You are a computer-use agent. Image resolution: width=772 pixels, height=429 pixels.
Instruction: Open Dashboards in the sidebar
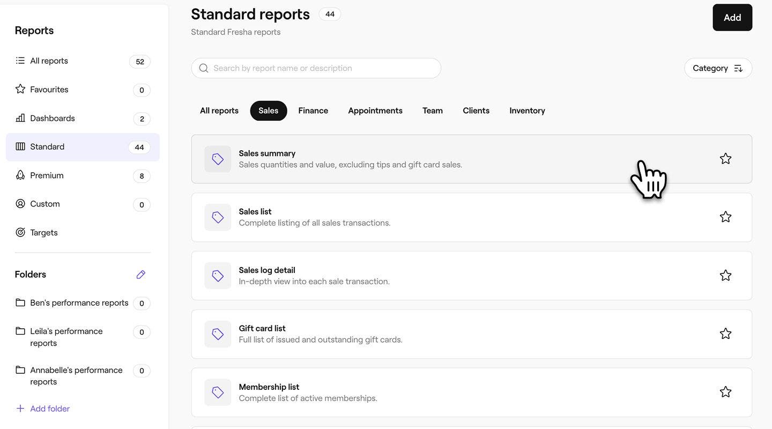point(83,118)
